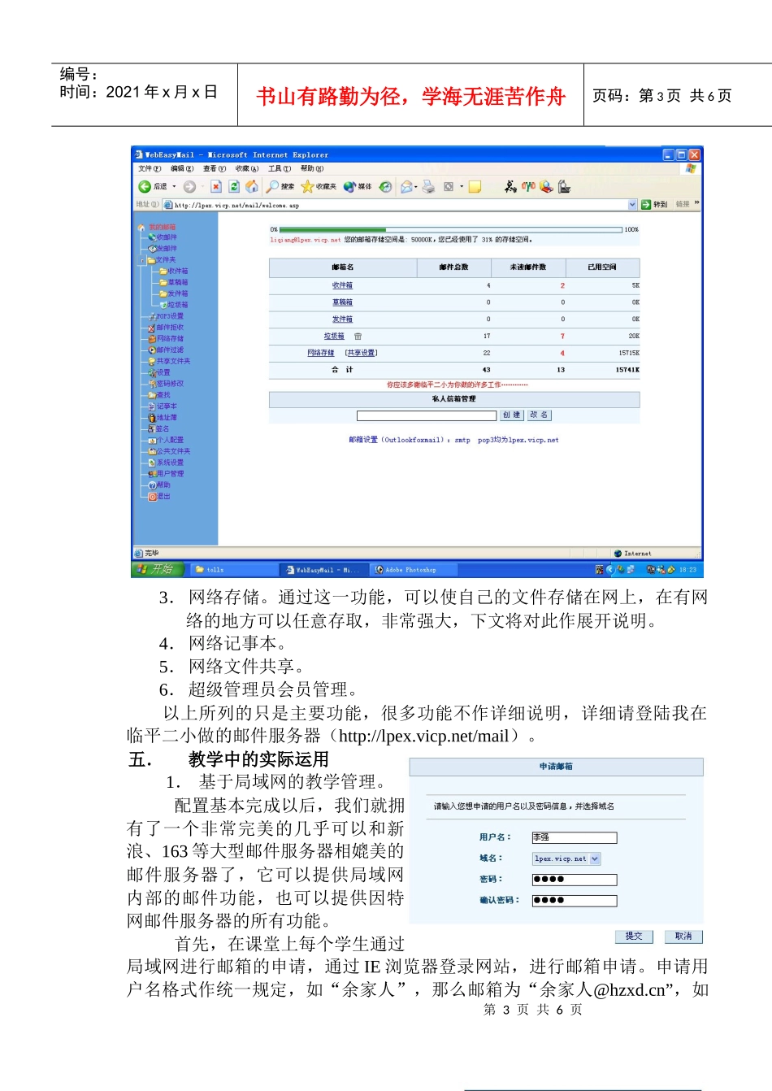Screen dimensions: 772x1091
Task: Click the 搜索 magnifier icon
Action: click(274, 187)
